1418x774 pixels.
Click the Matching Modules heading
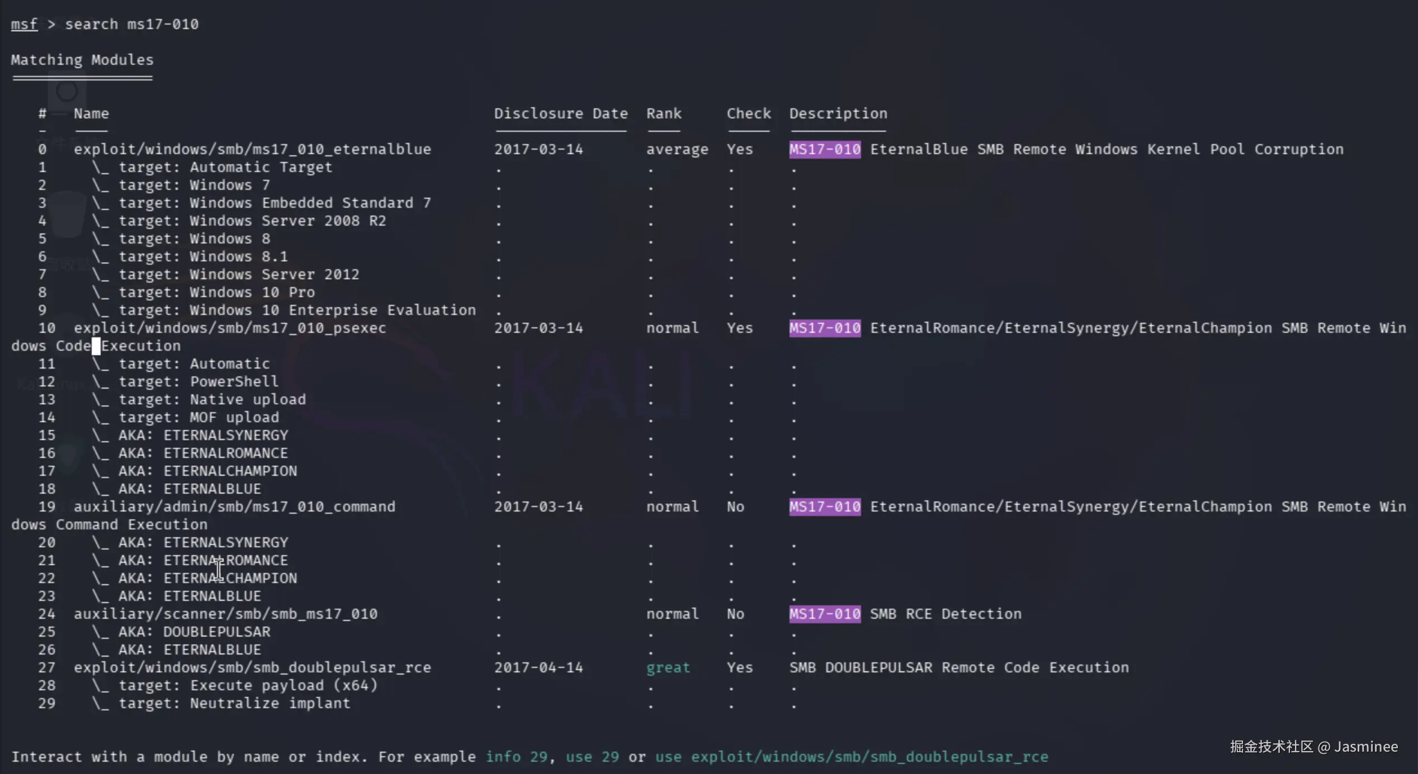click(x=82, y=60)
